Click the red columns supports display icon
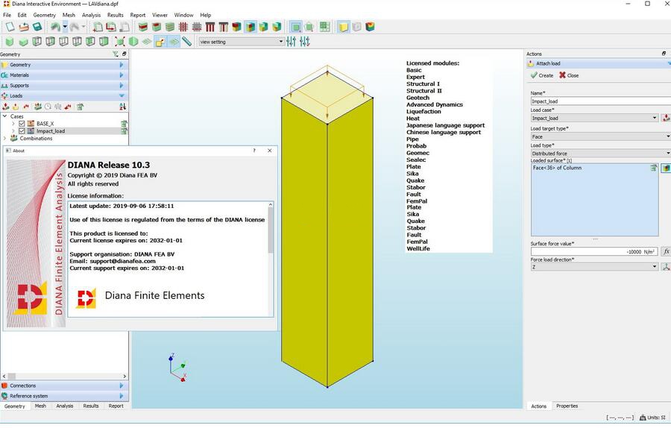This screenshot has height=428, width=671. (x=210, y=27)
